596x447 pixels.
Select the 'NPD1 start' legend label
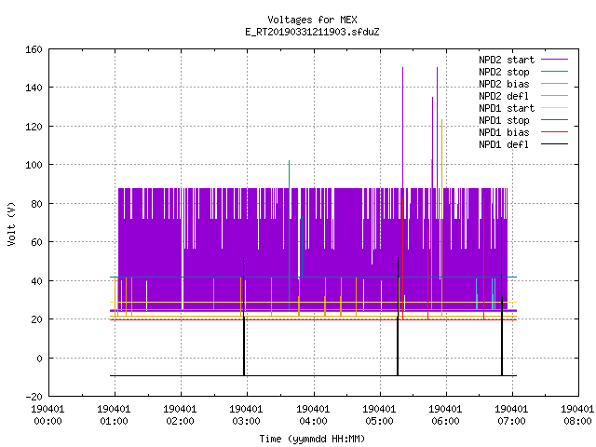(x=507, y=108)
